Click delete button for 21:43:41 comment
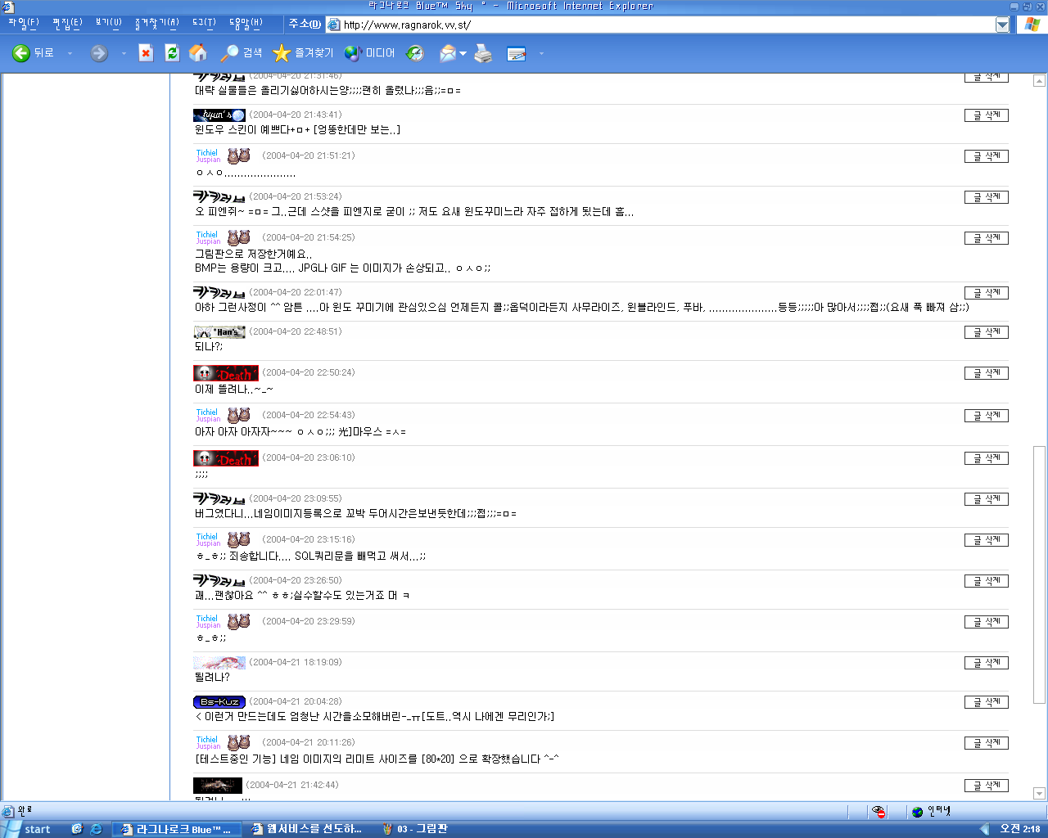1048x838 pixels. click(986, 115)
